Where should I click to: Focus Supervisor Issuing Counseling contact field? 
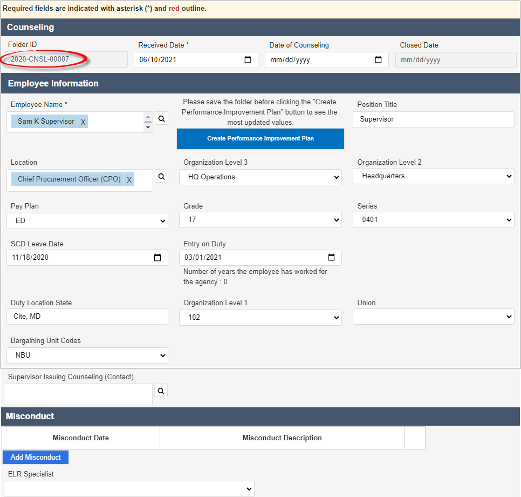tap(78, 394)
